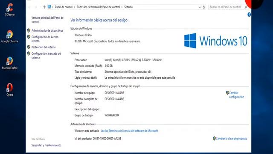
Task: Click the Lápiz y entrada táctil value text
Action: 139,78
